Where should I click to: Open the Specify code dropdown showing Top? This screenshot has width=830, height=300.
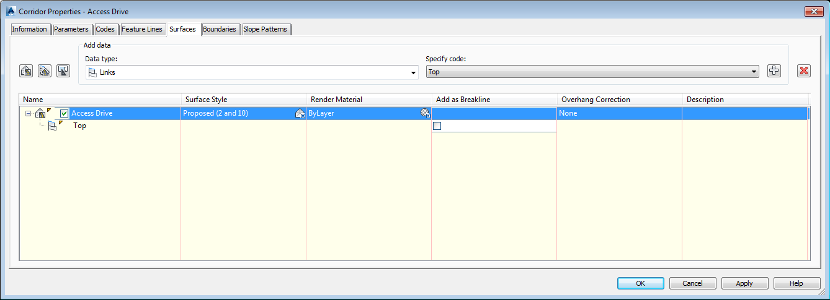tap(592, 72)
